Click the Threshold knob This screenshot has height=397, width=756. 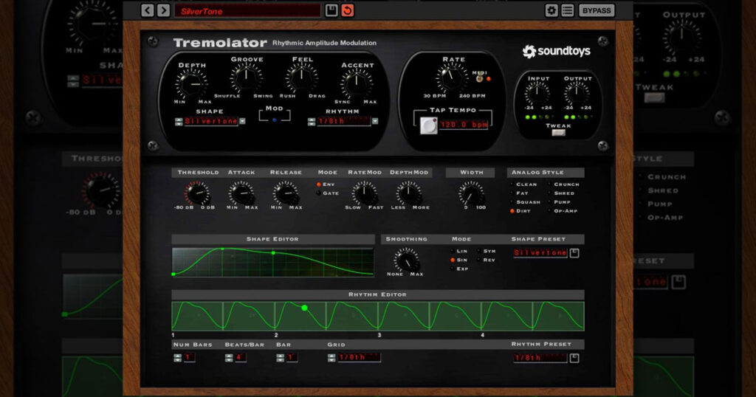click(x=196, y=193)
